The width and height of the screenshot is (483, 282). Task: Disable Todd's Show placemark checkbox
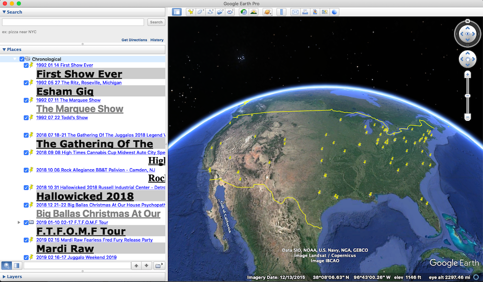(x=26, y=118)
